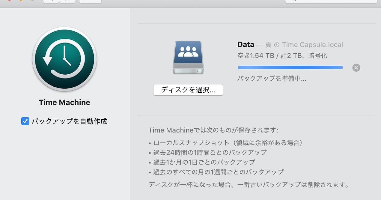Click the Data network disk icon

click(x=188, y=57)
